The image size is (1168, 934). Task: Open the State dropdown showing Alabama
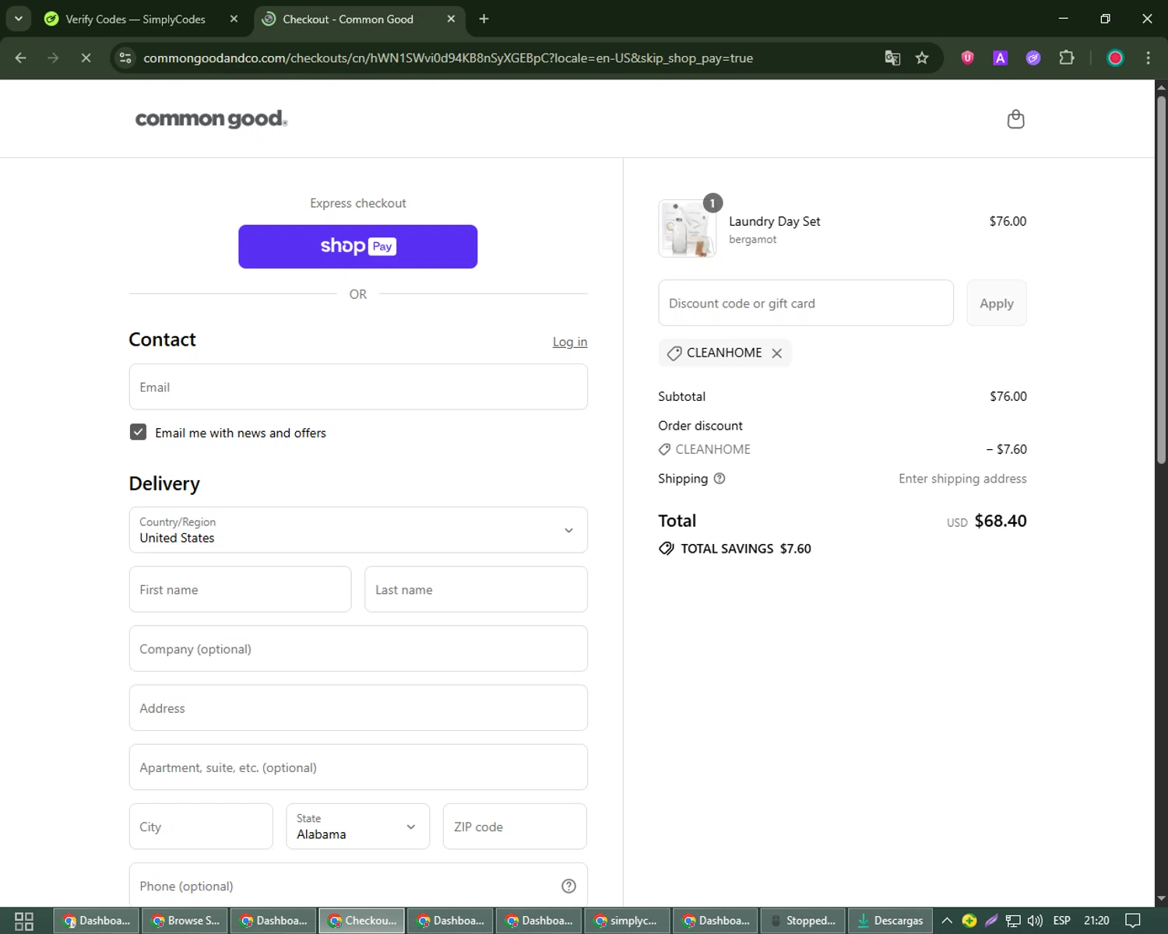coord(357,827)
